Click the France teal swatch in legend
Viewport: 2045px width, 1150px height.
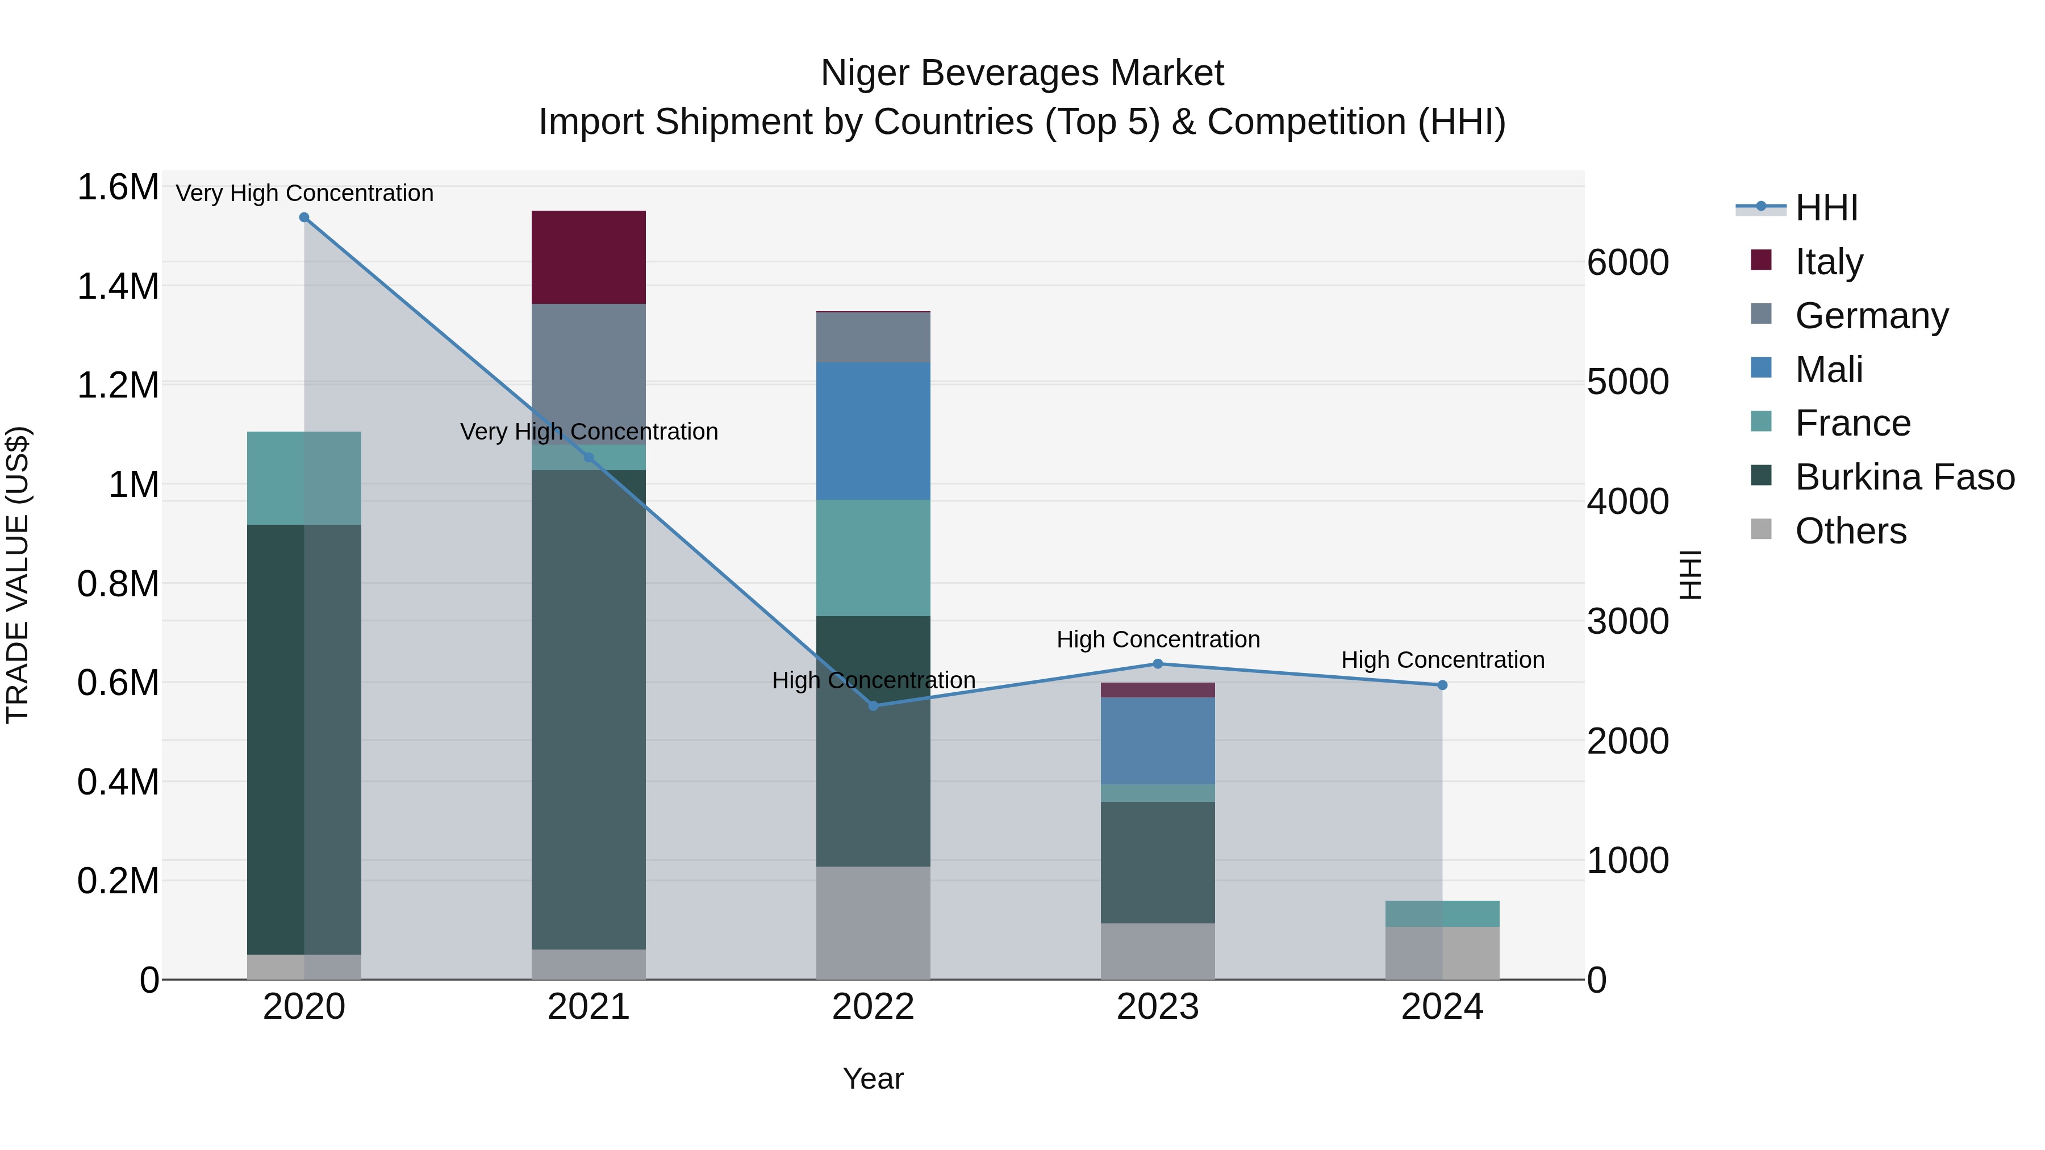[1761, 421]
